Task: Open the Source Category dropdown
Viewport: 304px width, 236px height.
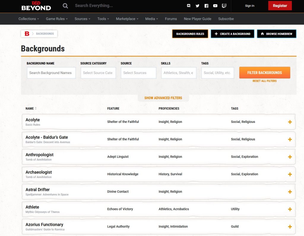Action: coord(98,73)
